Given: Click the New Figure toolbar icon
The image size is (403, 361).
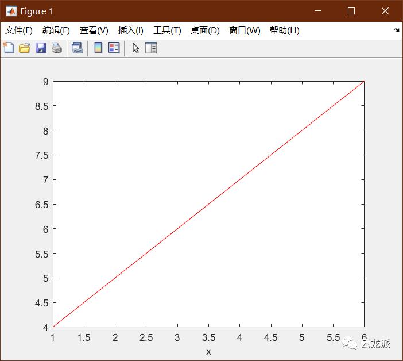Looking at the screenshot, I should point(9,48).
